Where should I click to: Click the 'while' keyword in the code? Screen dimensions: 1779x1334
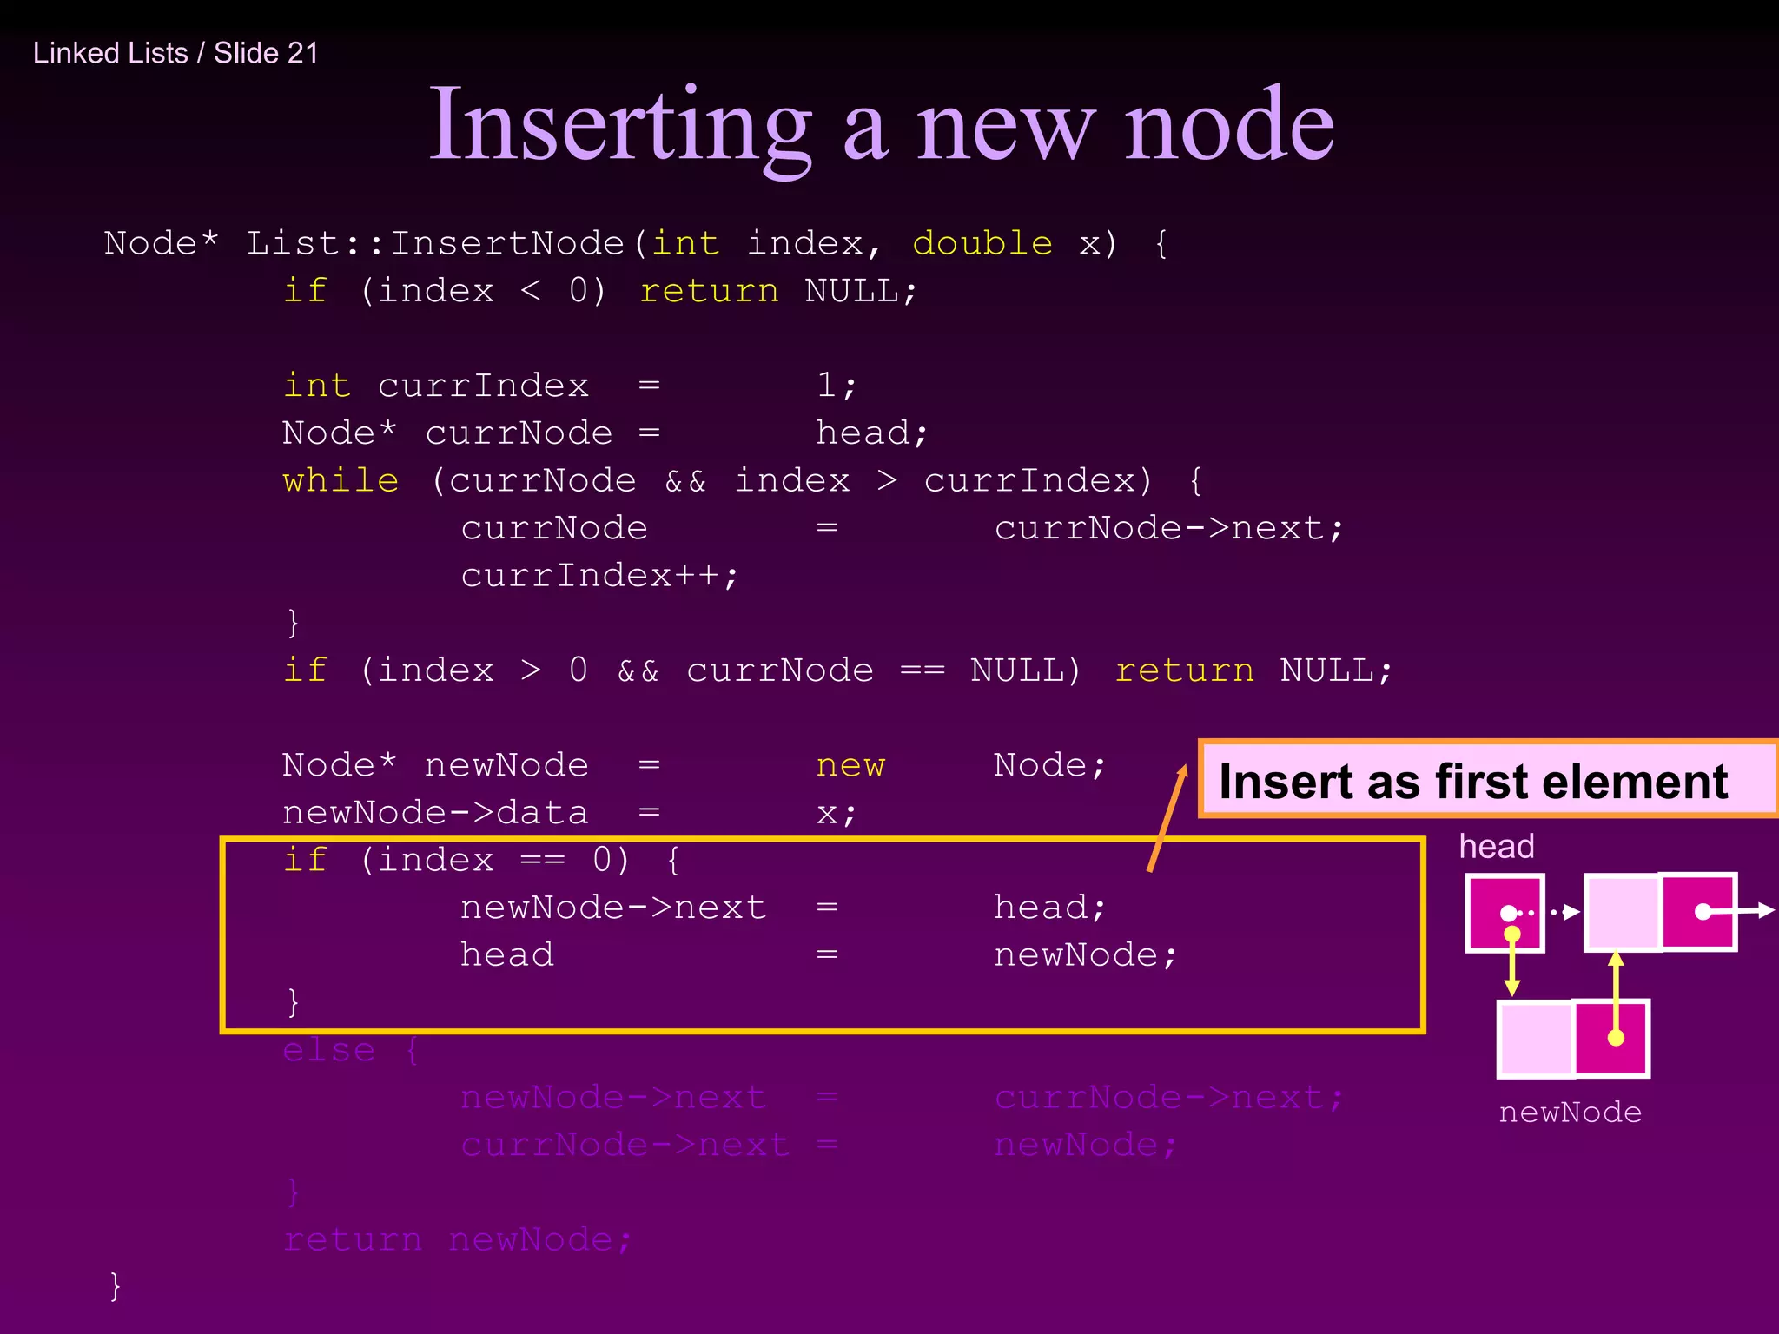341,480
